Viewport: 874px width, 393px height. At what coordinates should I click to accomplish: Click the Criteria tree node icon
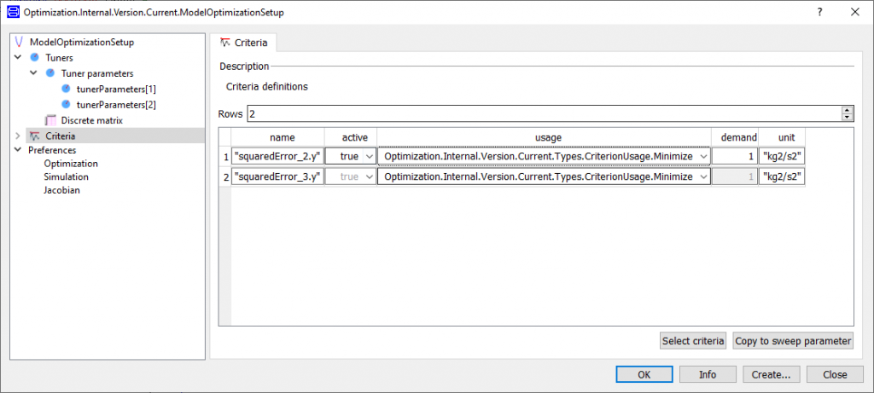point(34,136)
